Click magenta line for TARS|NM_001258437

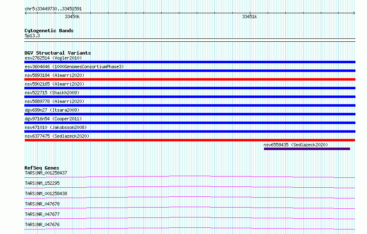[190, 177]
